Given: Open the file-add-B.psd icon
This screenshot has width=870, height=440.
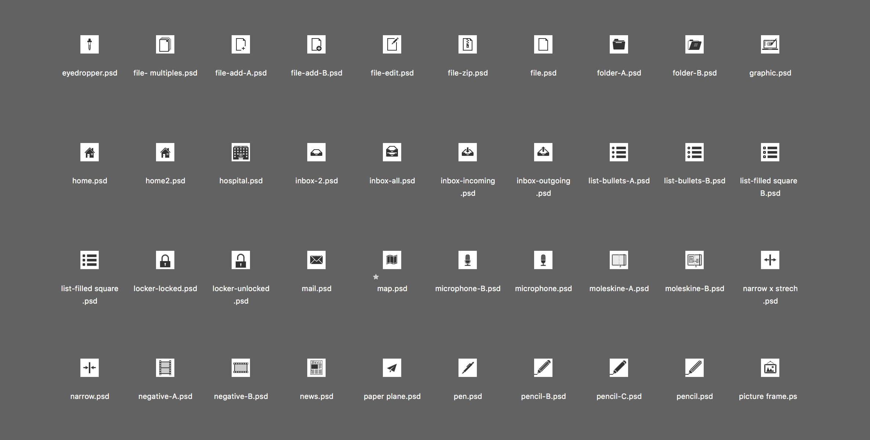Looking at the screenshot, I should (316, 44).
